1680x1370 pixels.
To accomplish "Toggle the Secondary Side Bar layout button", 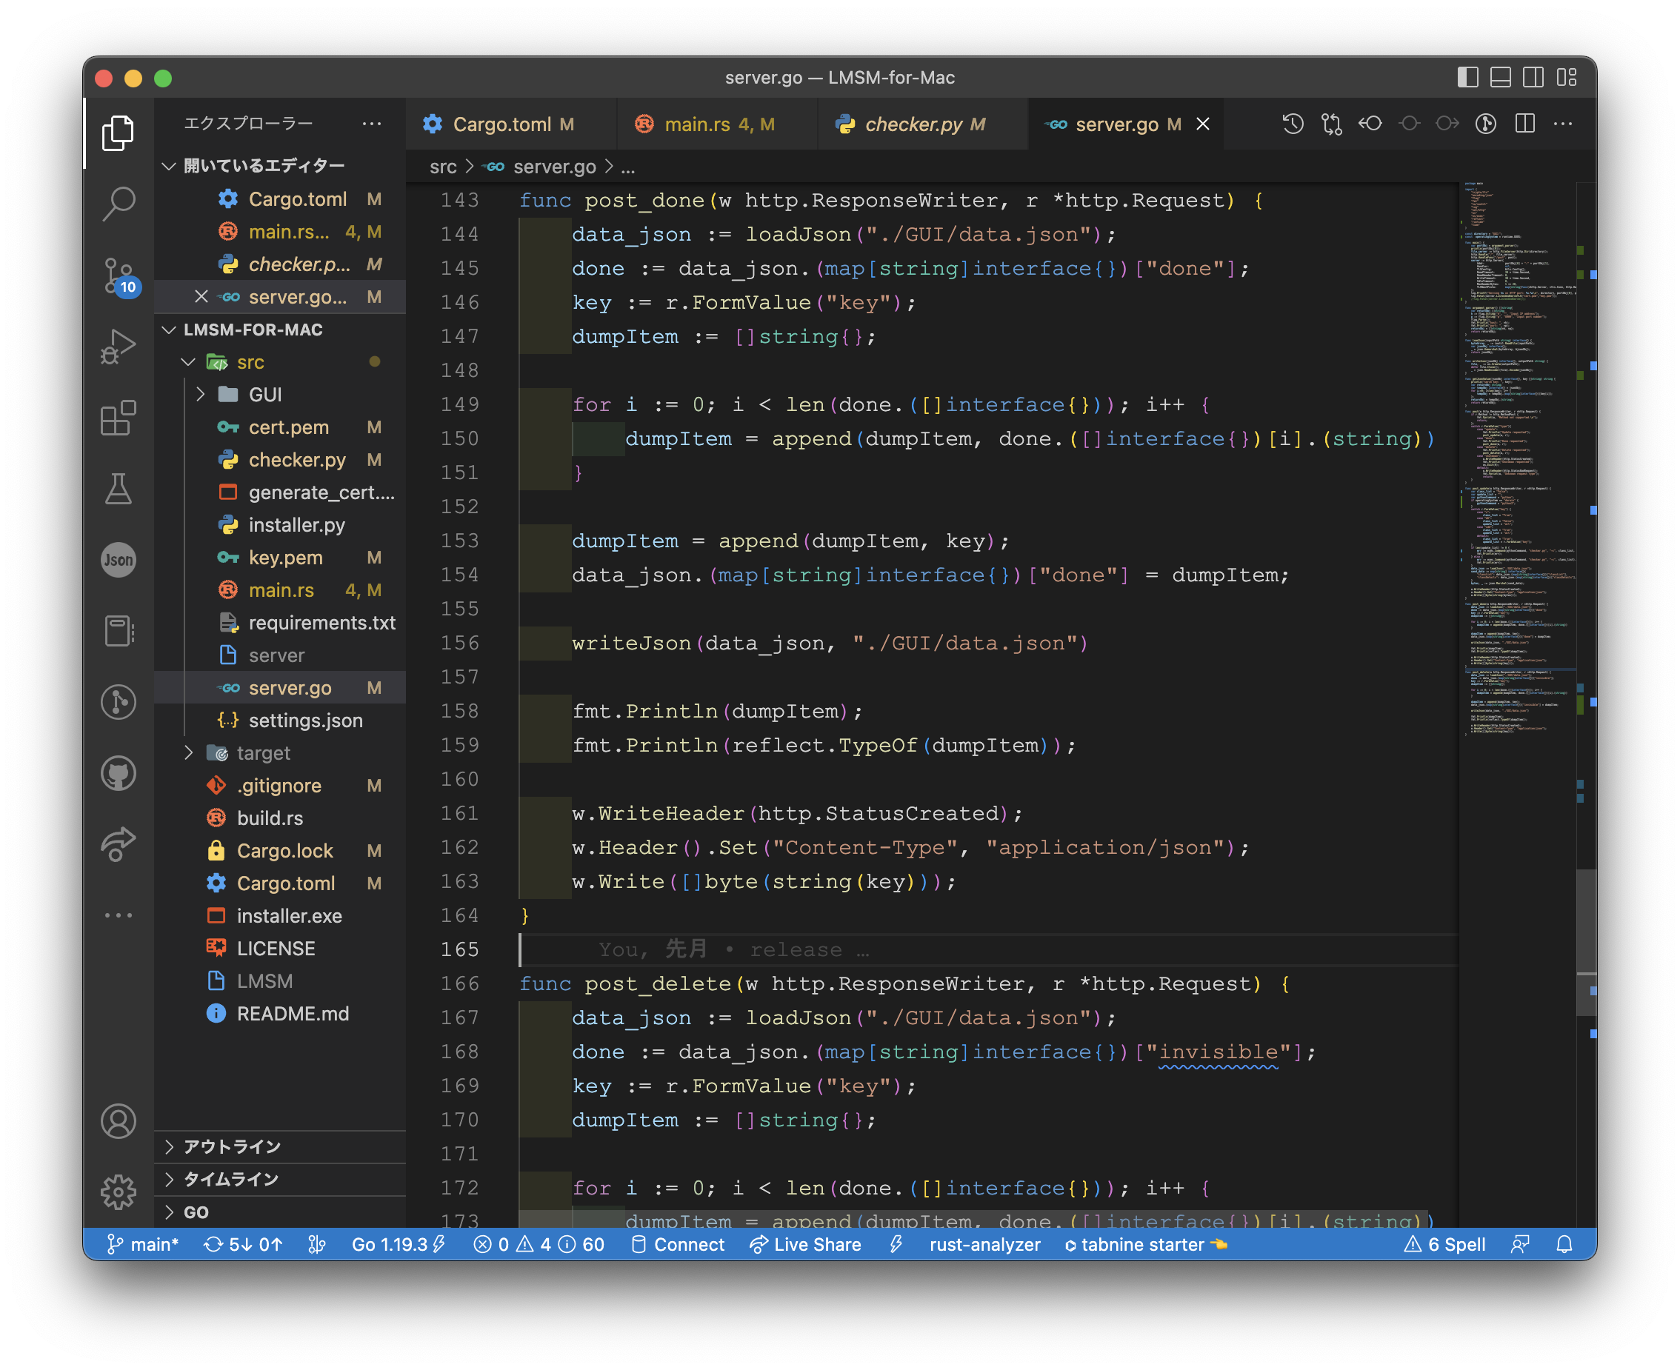I will 1533,77.
